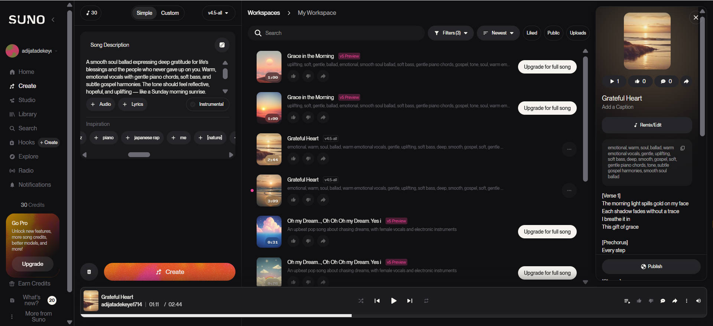Viewport: 713px width, 326px height.
Task: Click the Remix/Edit button
Action: point(647,125)
